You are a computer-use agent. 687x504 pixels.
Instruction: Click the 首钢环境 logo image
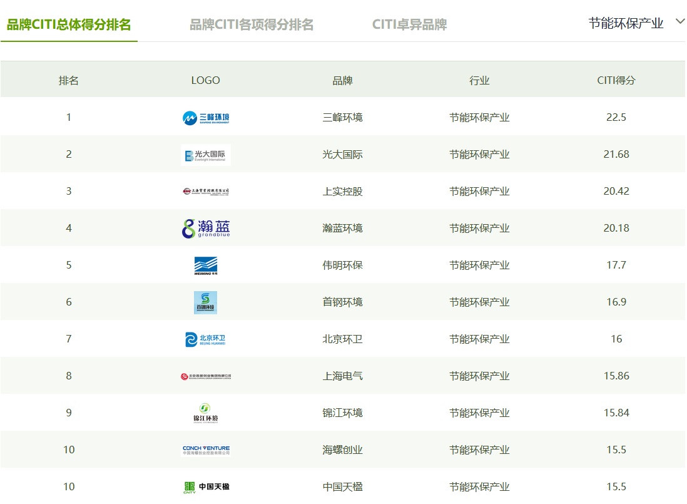coord(206,302)
